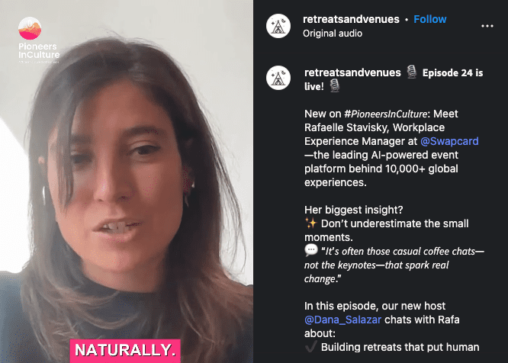Click the italic coffee chats quote text

click(394, 265)
